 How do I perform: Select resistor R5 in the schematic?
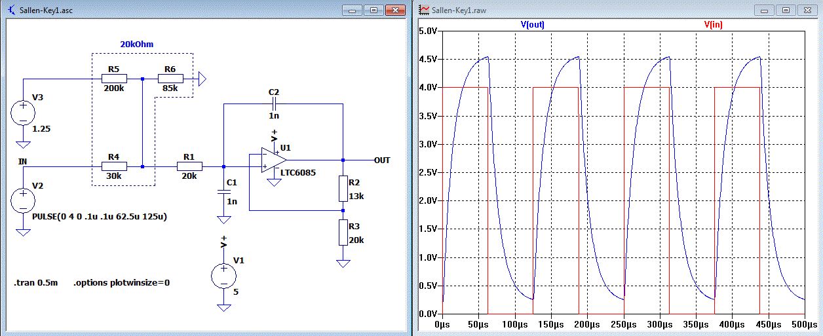pos(114,78)
